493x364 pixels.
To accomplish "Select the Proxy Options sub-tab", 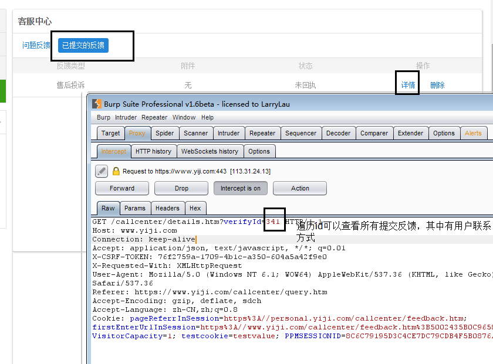I will [259, 151].
